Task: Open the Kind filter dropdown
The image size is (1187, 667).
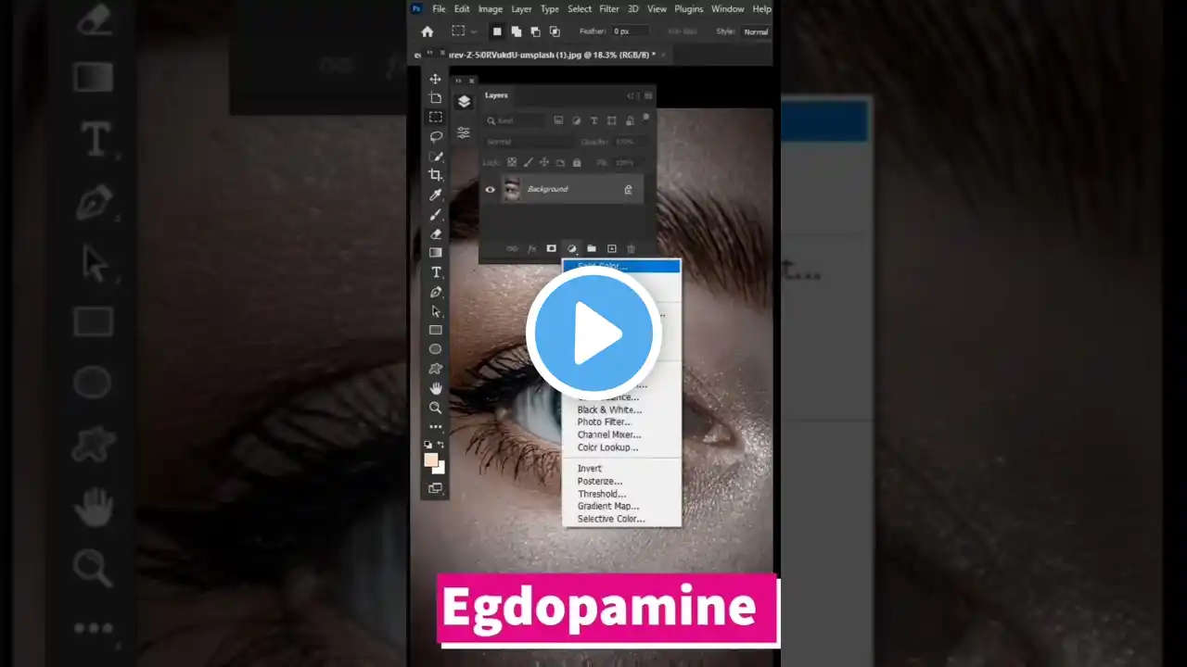Action: coord(516,120)
